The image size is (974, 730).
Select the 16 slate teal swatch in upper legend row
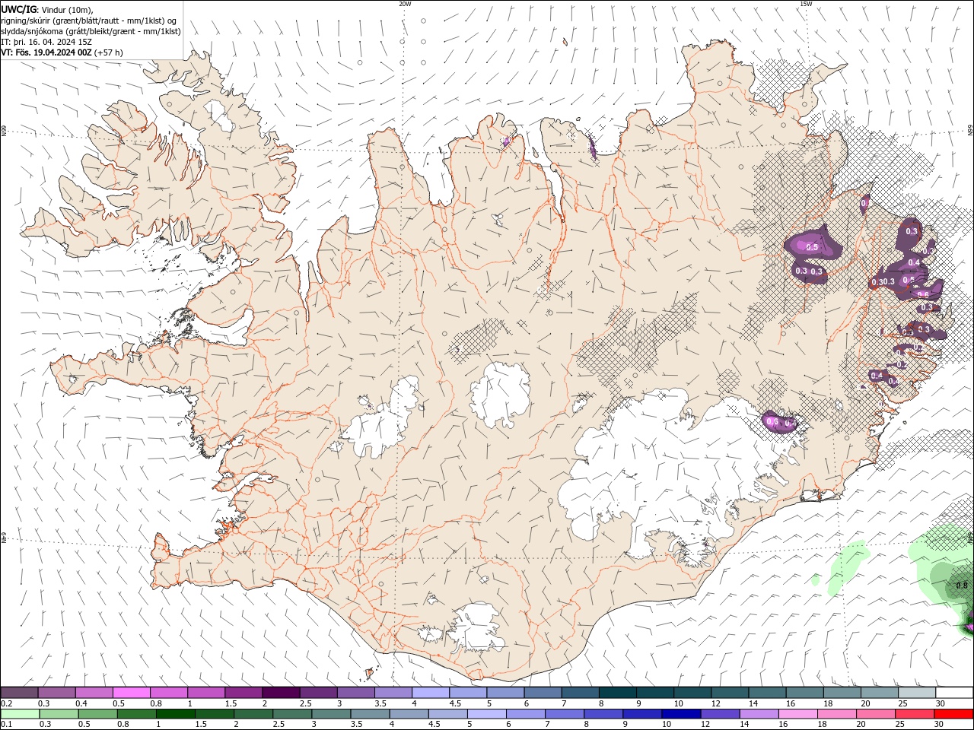804,693
